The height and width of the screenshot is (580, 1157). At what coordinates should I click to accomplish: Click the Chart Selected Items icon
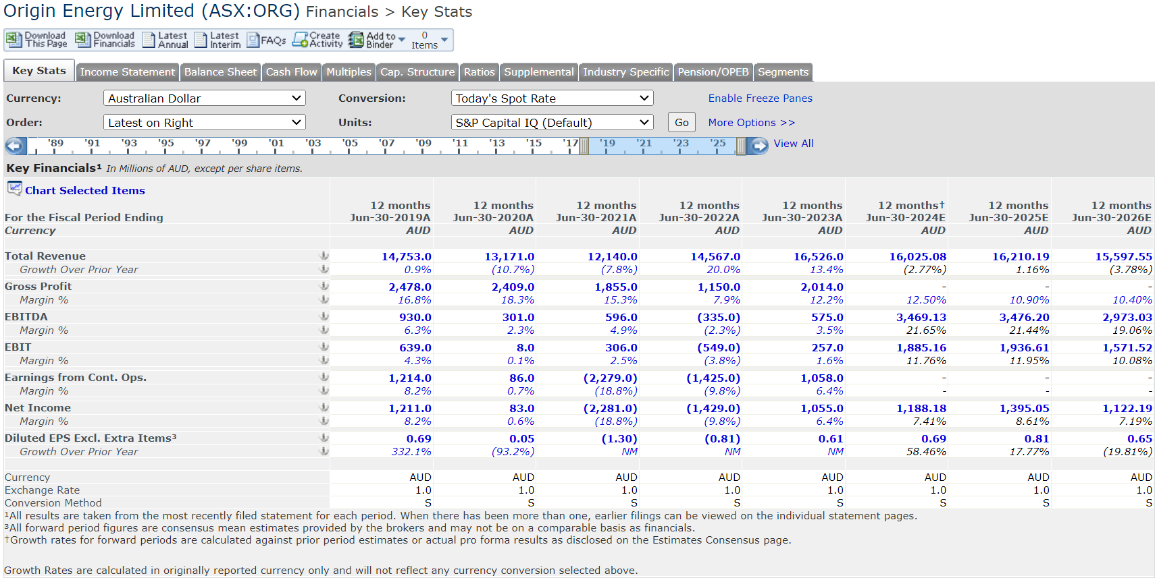(x=14, y=189)
